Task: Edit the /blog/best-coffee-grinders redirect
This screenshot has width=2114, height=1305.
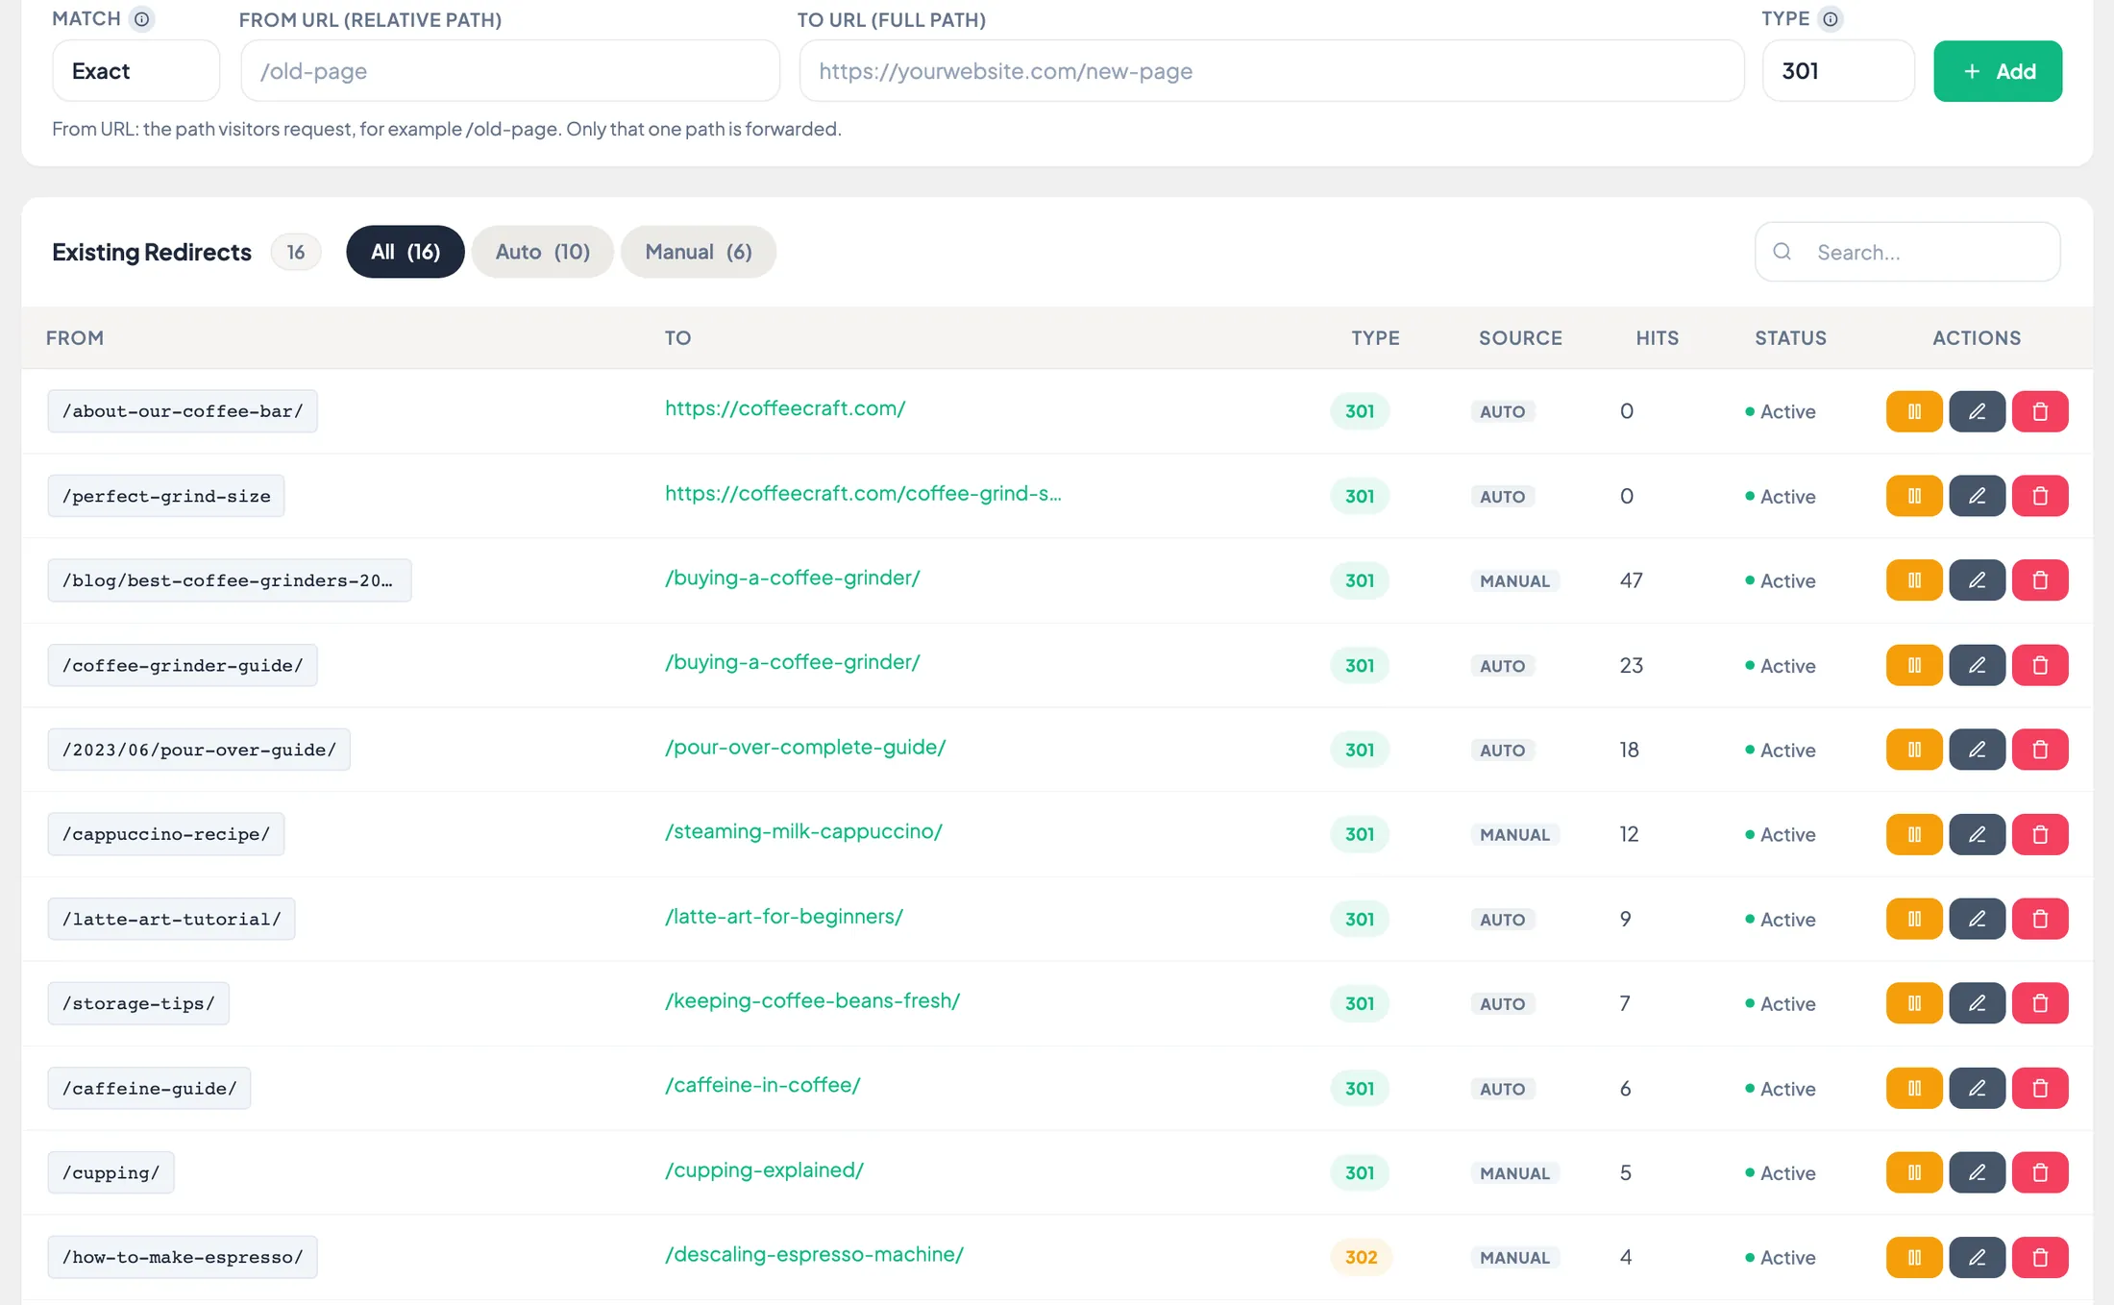Action: pyautogui.click(x=1977, y=580)
